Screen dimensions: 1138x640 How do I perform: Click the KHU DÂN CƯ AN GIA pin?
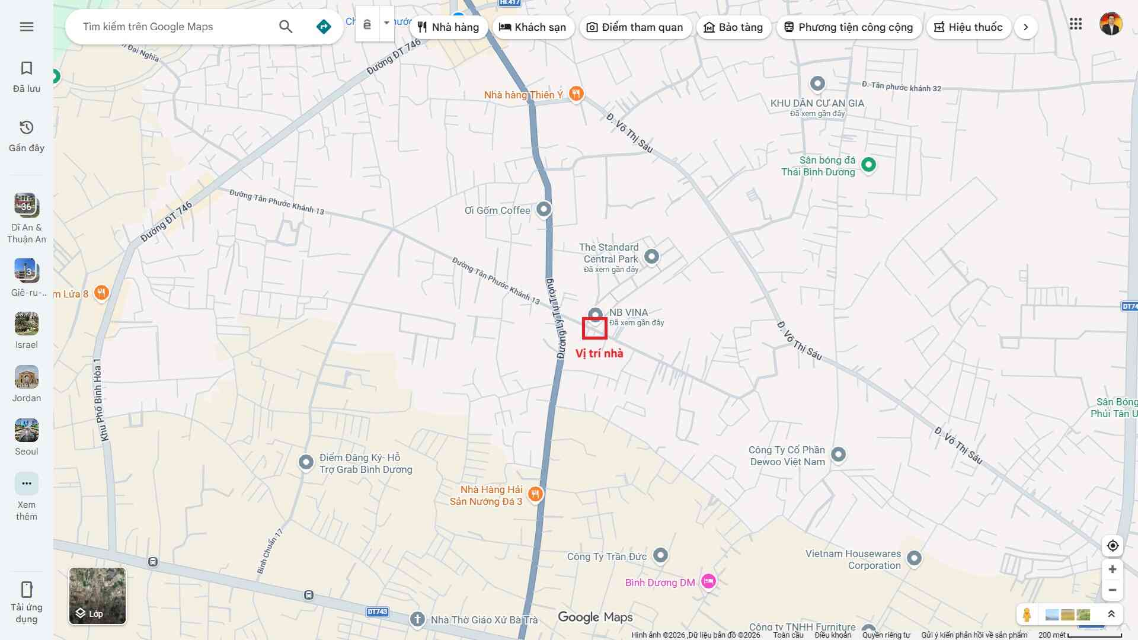pyautogui.click(x=817, y=84)
